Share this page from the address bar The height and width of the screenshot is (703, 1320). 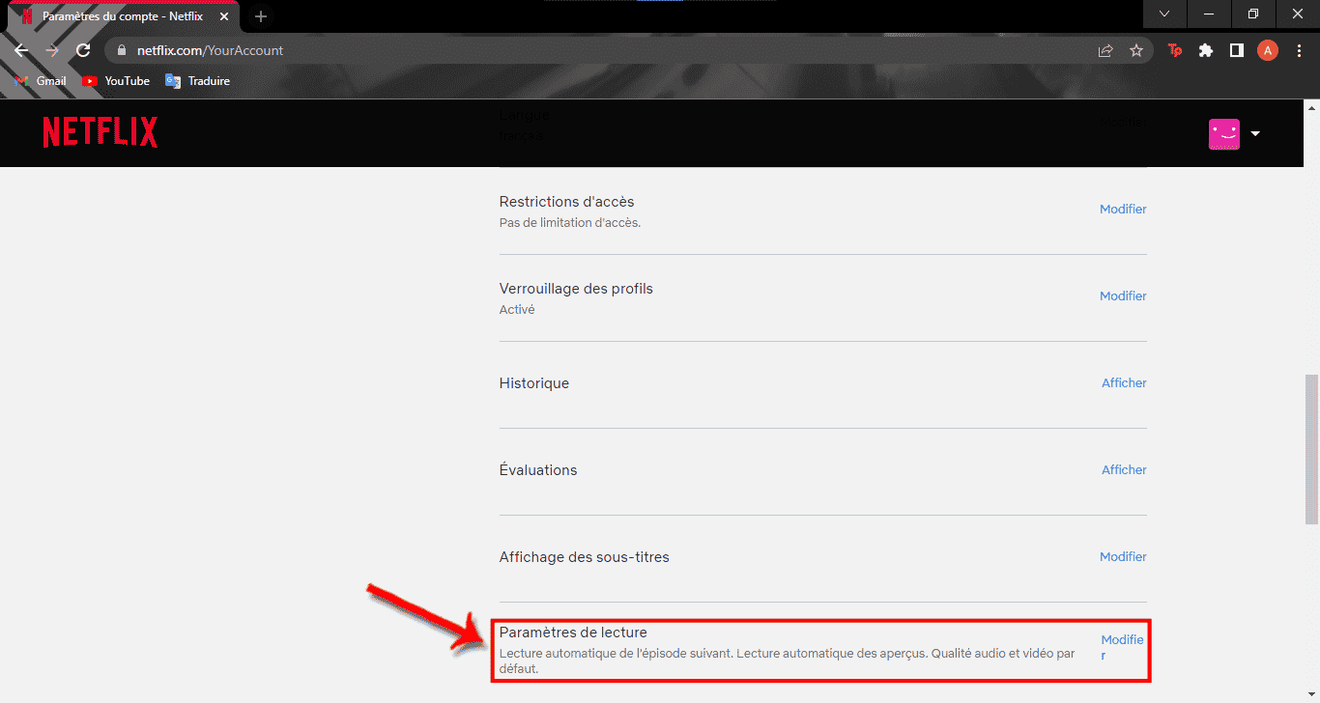click(1105, 50)
